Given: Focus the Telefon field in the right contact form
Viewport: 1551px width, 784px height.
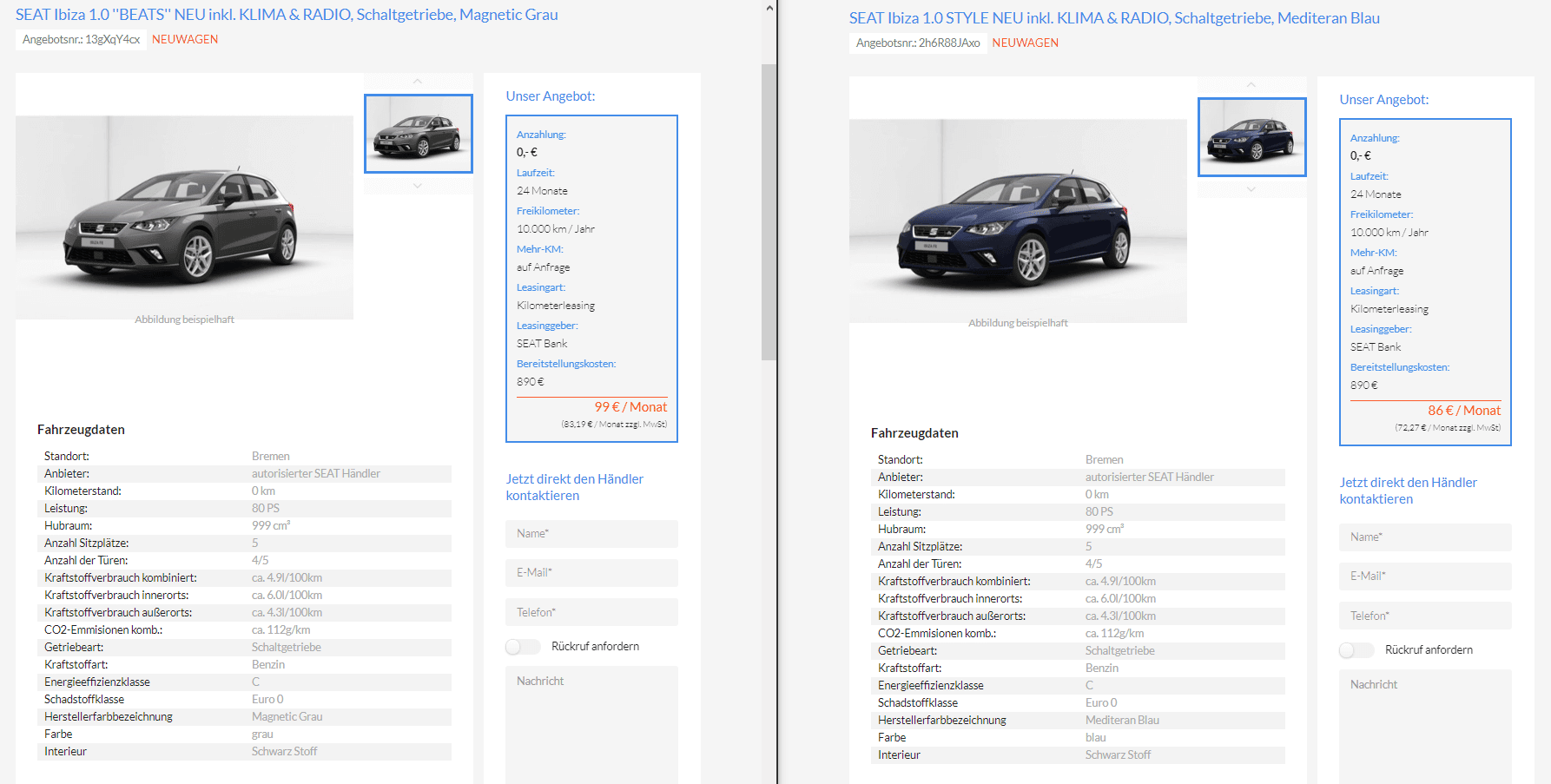Looking at the screenshot, I should point(1425,616).
